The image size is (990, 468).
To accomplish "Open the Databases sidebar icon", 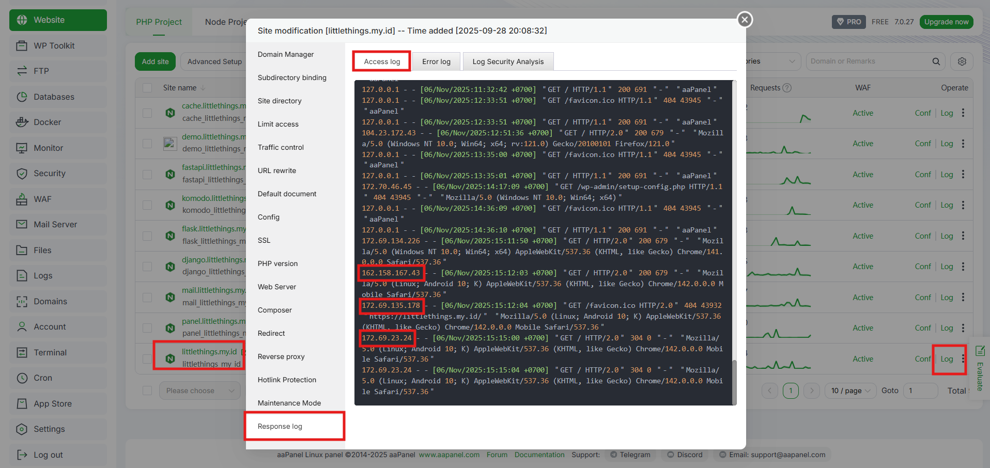I will coord(22,97).
